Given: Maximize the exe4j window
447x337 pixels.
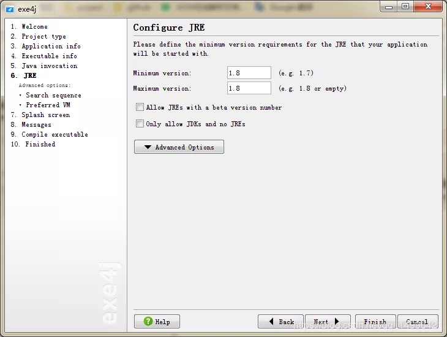Looking at the screenshot, I should pos(405,6).
